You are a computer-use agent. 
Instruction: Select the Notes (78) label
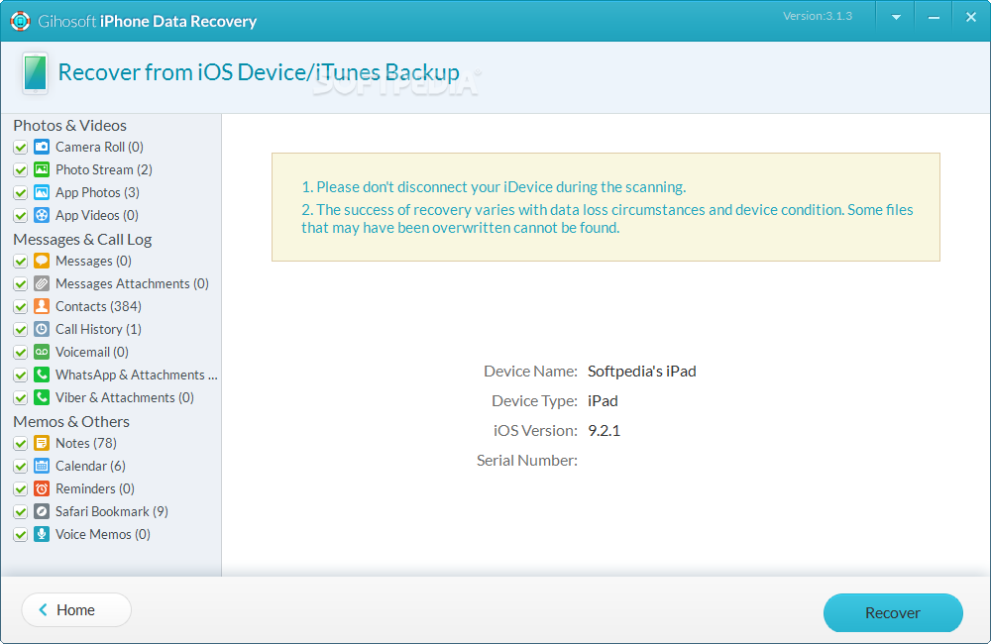[86, 443]
